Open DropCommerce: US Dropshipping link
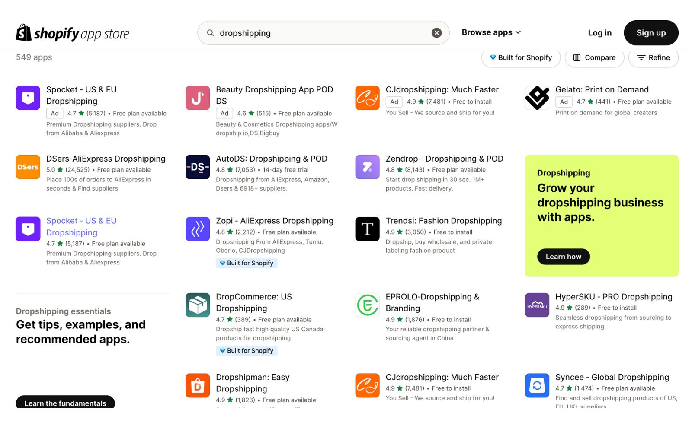 [x=254, y=302]
